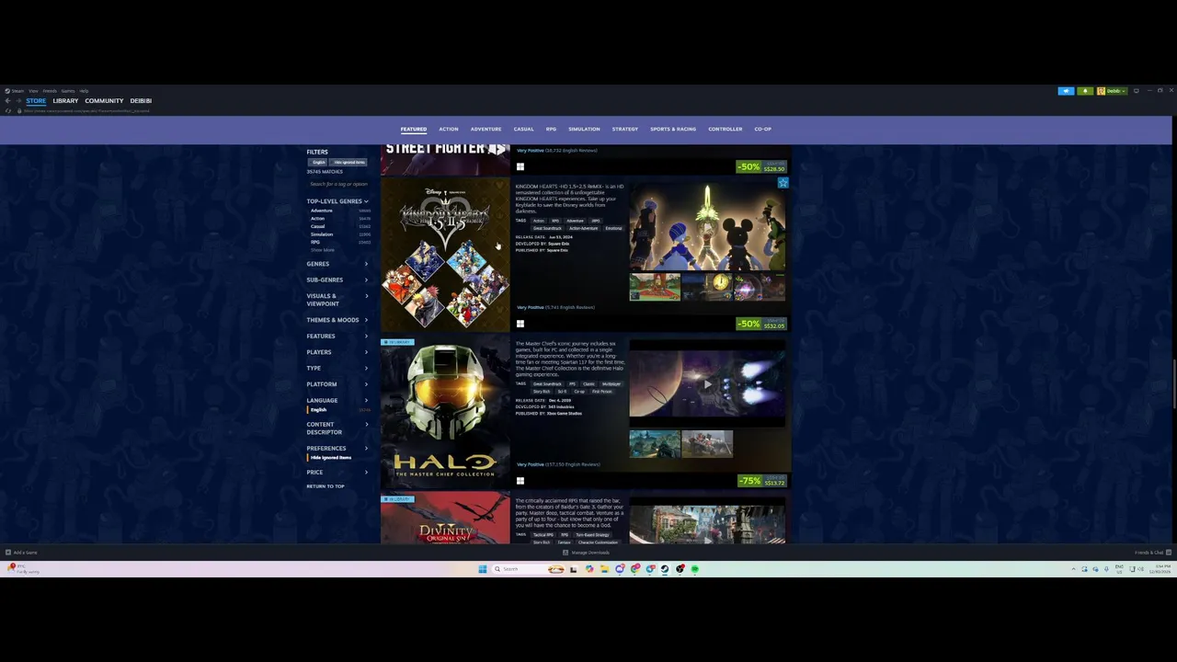Screen dimensions: 1177x662
Task: Reload the store page with refresh icon
Action: pos(8,110)
